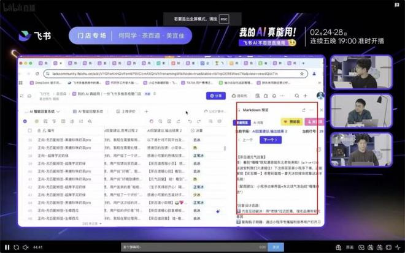This screenshot has height=253, width=405.
Task: Click the browser forward arrow
Action: 28,74
